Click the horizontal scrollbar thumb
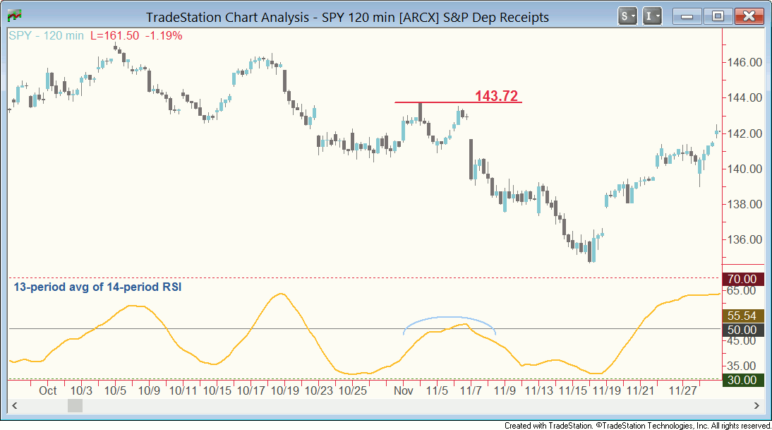This screenshot has height=430, width=772. pyautogui.click(x=75, y=406)
